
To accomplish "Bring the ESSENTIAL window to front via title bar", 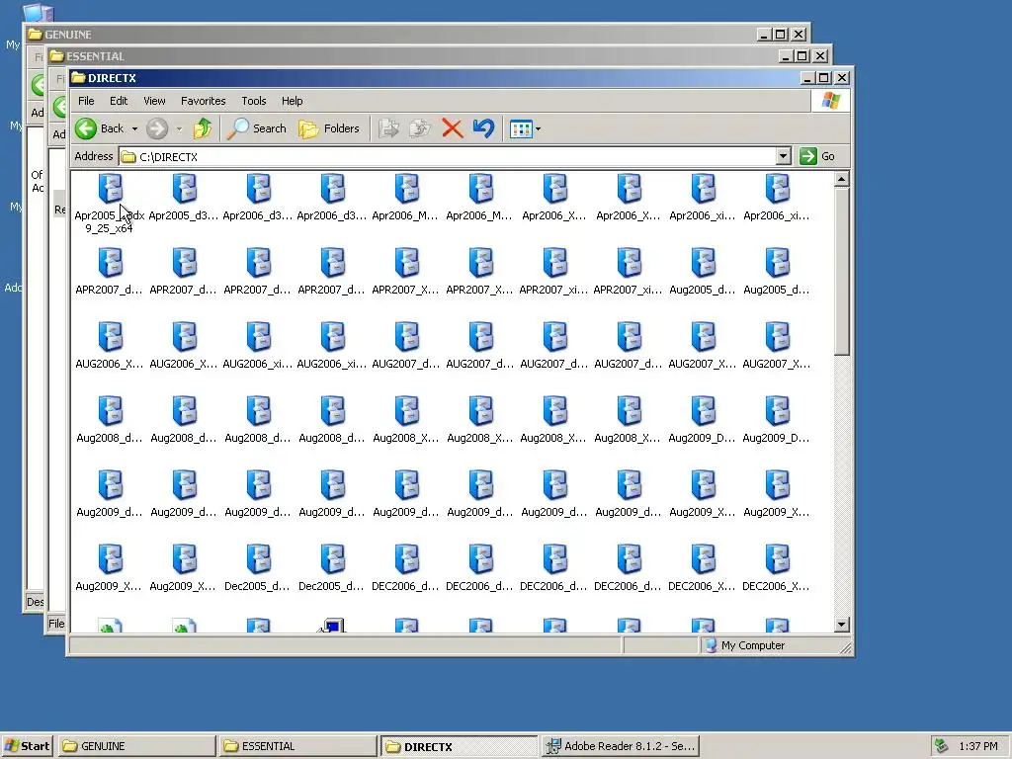I will (413, 56).
